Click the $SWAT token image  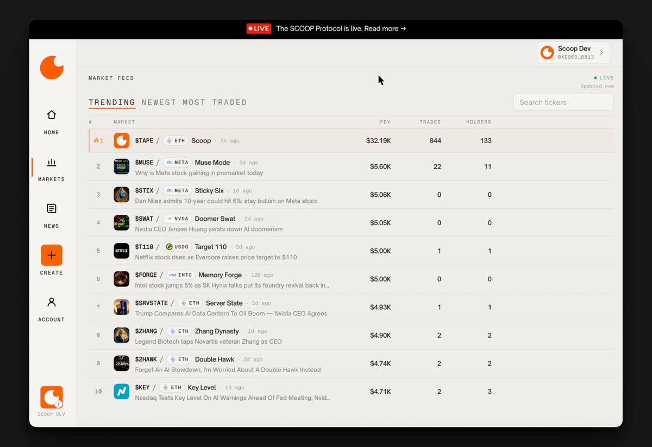point(121,223)
